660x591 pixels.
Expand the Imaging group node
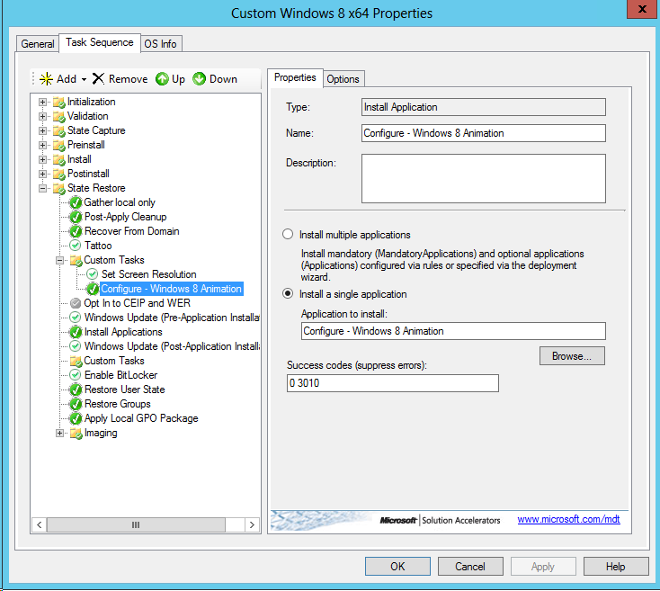[x=59, y=433]
